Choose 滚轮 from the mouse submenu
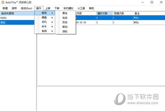 tap(65, 31)
